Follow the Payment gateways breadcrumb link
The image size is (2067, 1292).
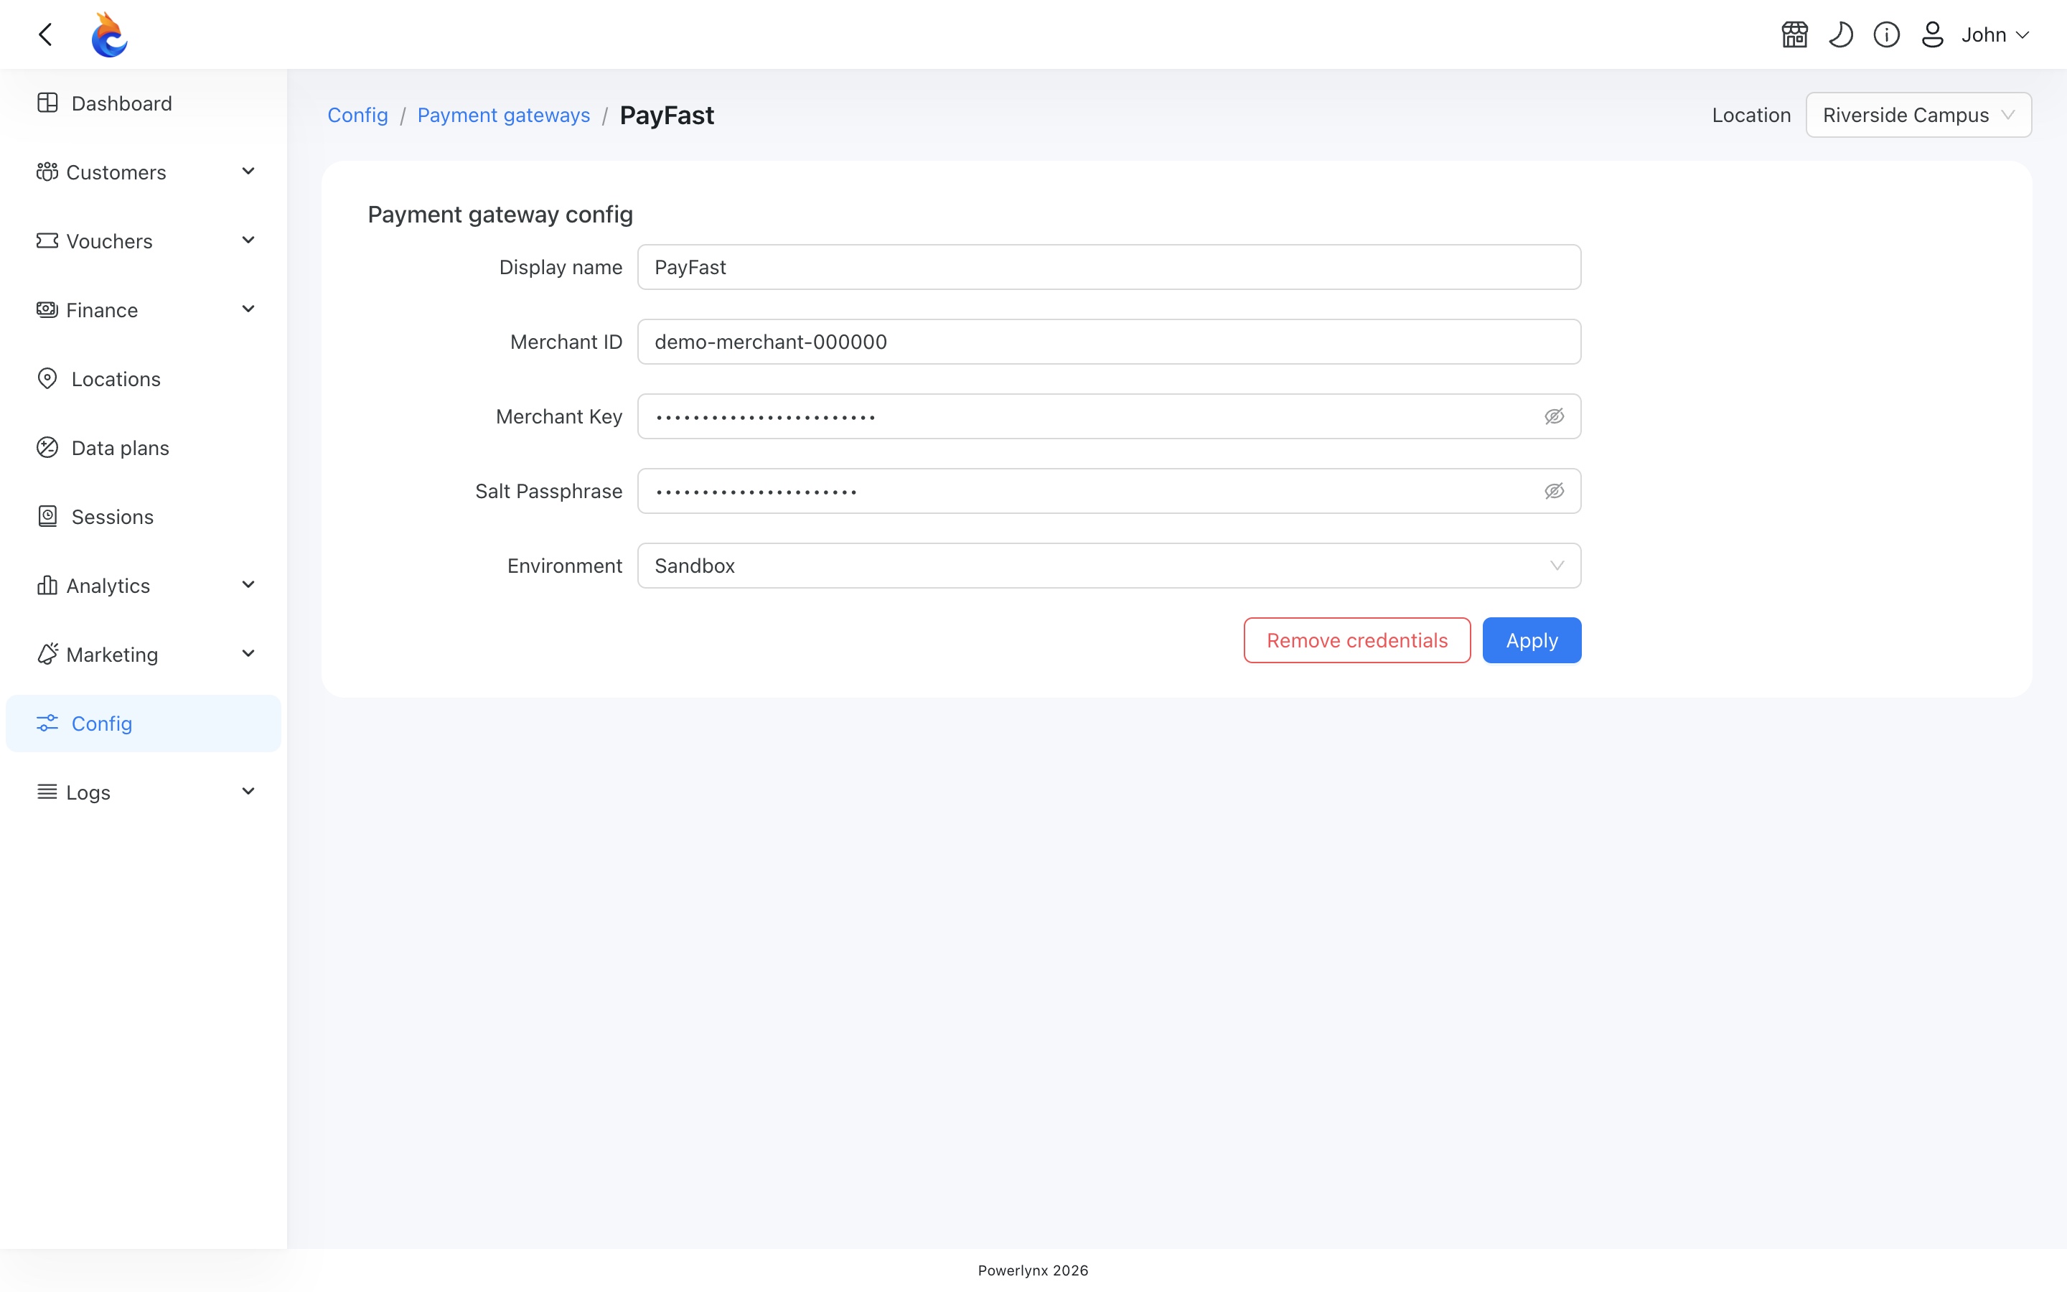504,116
